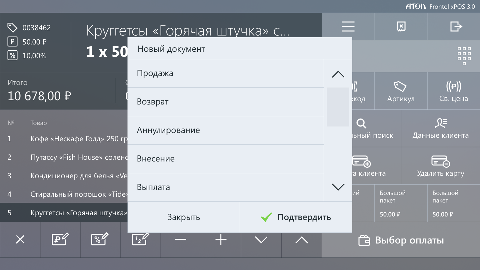Click the edit quantity icon
Image resolution: width=480 pixels, height=270 pixels.
[x=140, y=239]
